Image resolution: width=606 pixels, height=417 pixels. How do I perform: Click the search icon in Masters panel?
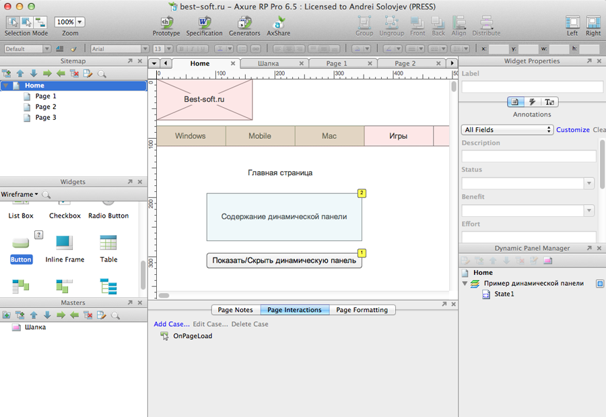115,315
